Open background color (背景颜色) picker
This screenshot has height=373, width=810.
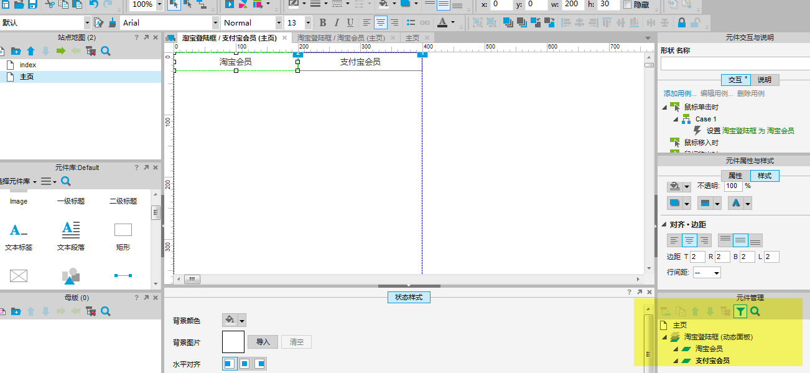coord(234,320)
